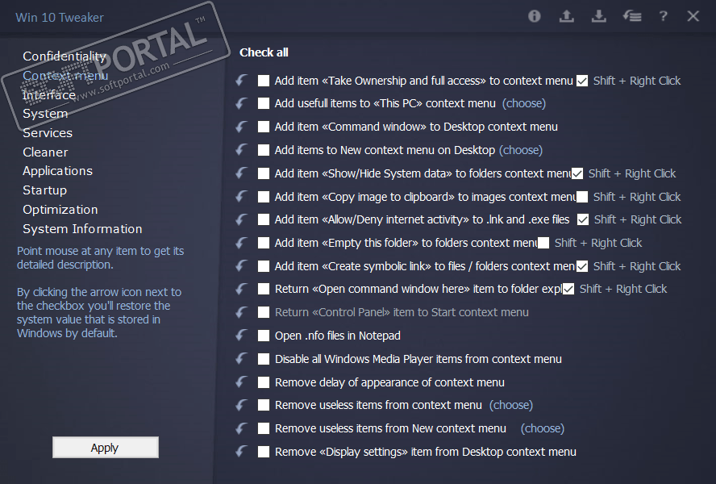Open the Startup section
The width and height of the screenshot is (716, 484).
[x=45, y=190]
